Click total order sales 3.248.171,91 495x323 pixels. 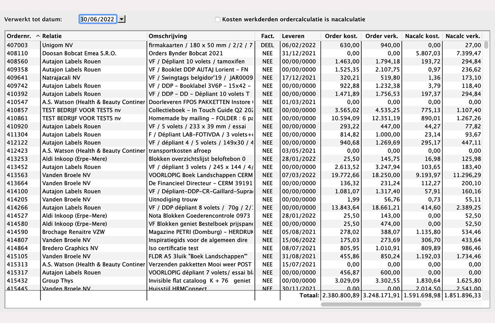(x=382, y=296)
